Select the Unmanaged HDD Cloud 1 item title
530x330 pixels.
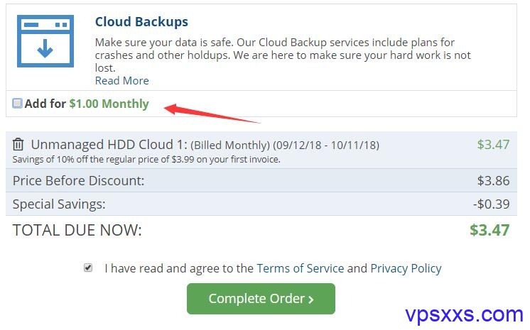[109, 145]
